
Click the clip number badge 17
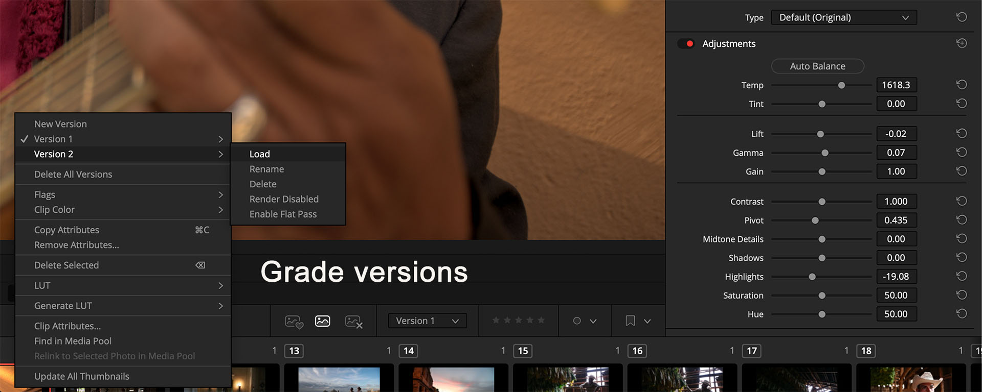[x=751, y=351]
